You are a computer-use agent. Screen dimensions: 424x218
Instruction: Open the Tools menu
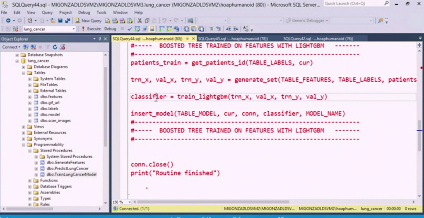tap(101, 12)
